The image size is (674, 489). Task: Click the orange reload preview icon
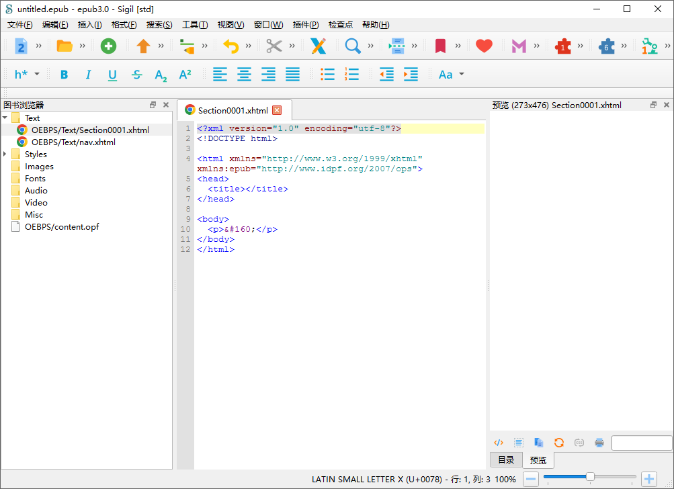pos(558,443)
